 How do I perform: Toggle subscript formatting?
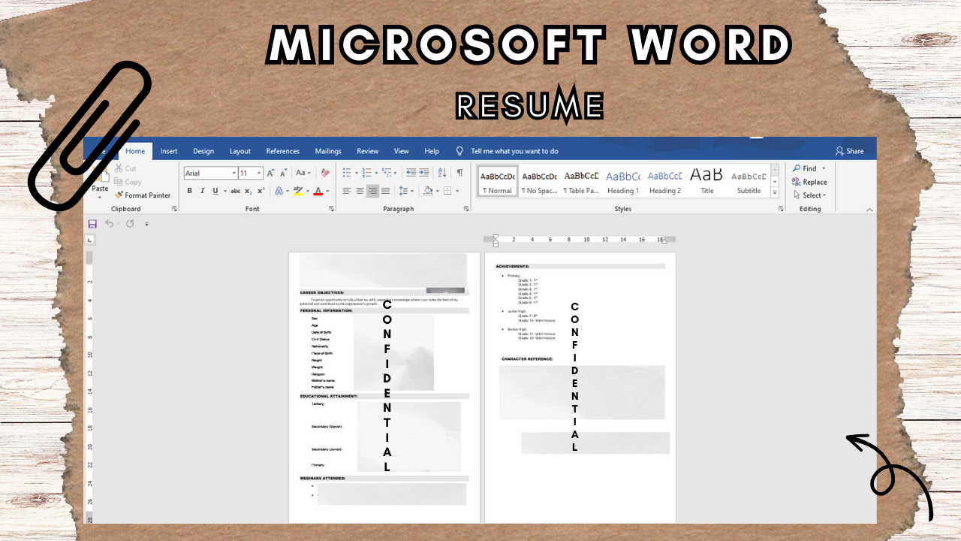click(249, 191)
